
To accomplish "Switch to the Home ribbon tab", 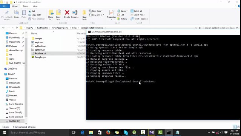I will click(15, 6).
